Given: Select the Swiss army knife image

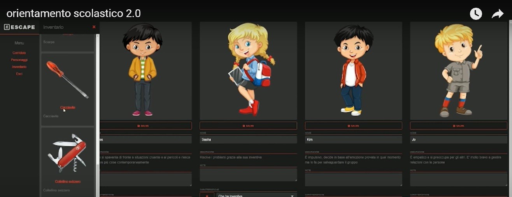Looking at the screenshot, I should pos(67,153).
